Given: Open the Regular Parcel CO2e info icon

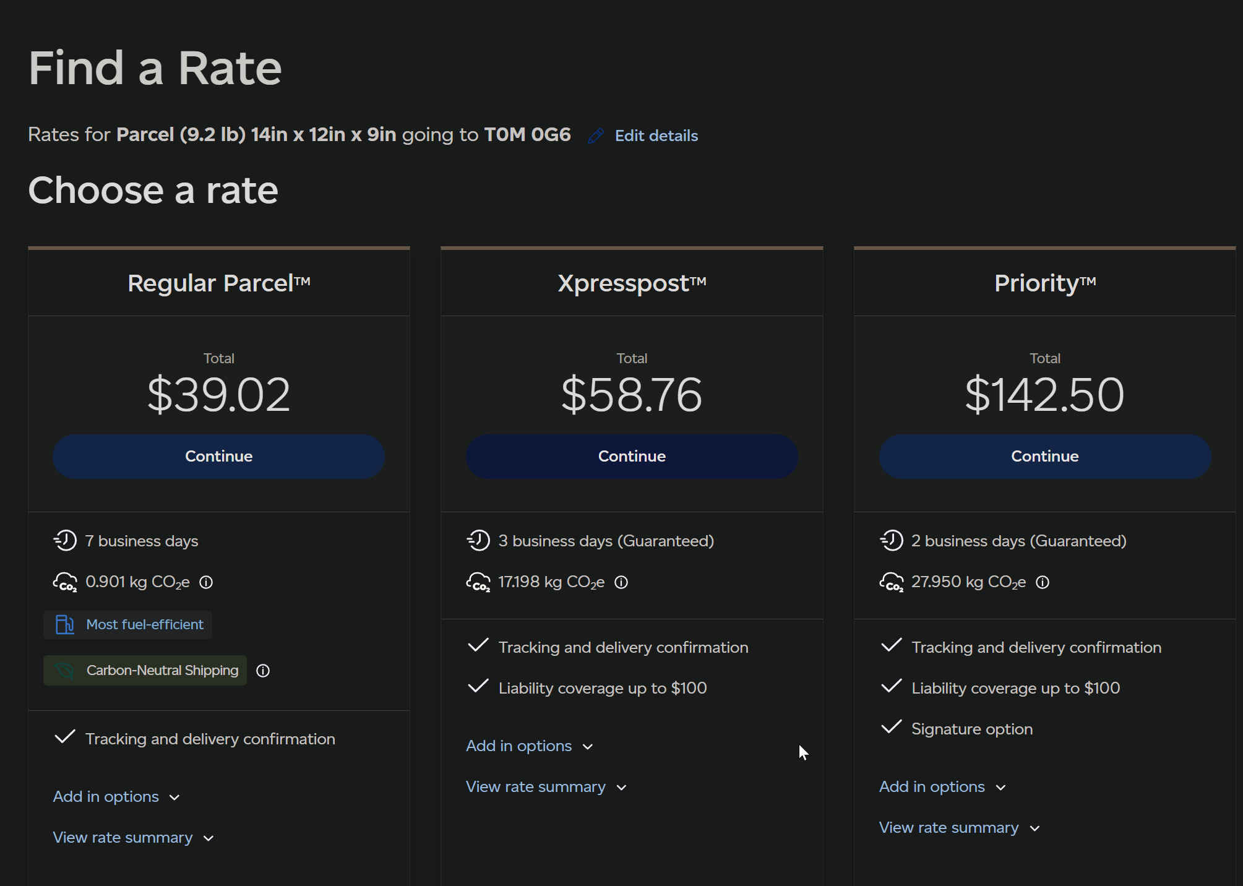Looking at the screenshot, I should [206, 582].
